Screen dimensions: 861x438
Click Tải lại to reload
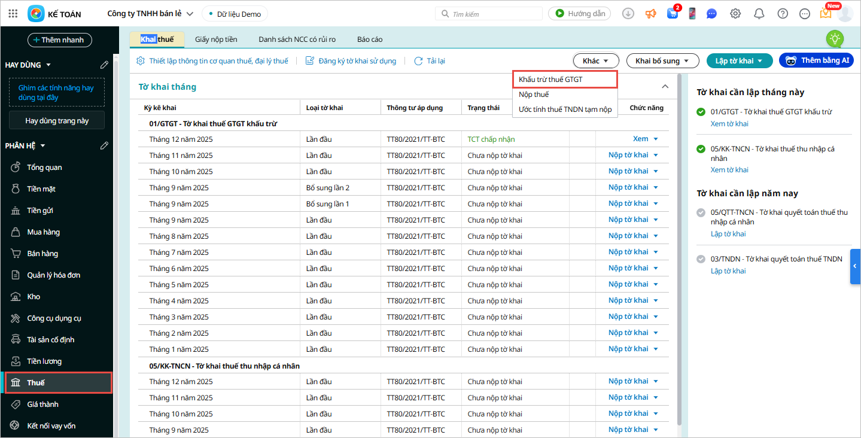coord(430,60)
